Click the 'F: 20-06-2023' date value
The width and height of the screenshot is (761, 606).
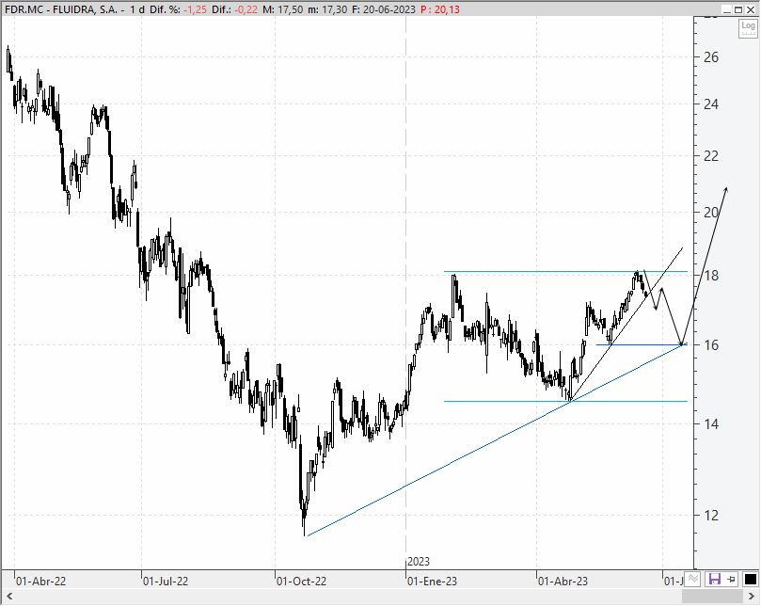tap(384, 9)
